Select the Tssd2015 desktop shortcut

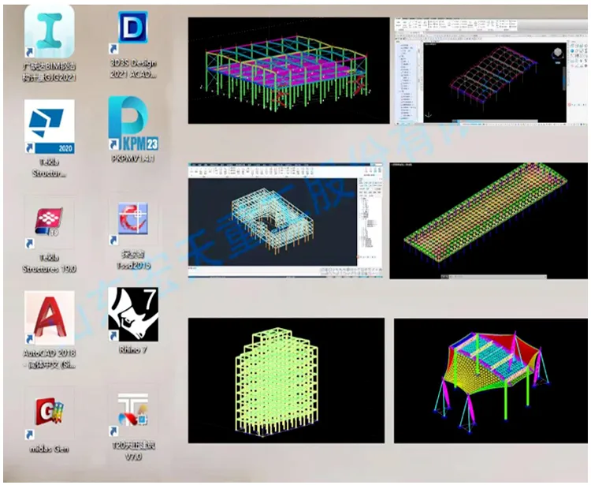[x=133, y=223]
